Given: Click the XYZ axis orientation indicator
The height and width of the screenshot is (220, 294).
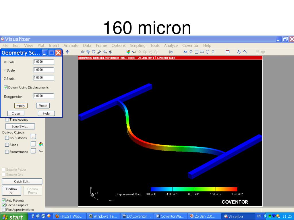Looking at the screenshot, I should 94,194.
